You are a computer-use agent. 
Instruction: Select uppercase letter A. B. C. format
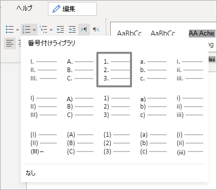point(80,70)
